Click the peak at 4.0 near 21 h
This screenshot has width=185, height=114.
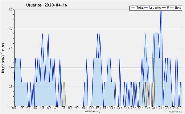click(x=161, y=10)
